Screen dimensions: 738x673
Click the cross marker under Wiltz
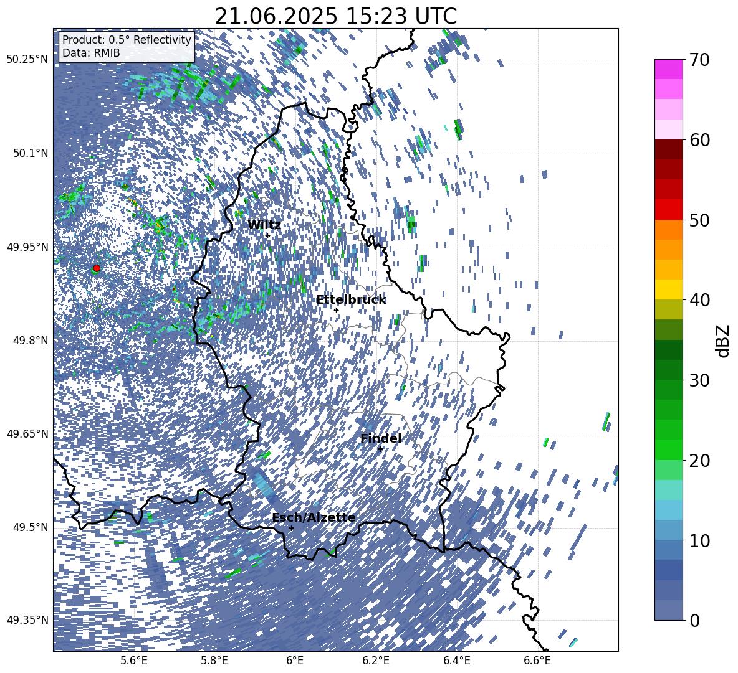click(x=267, y=235)
